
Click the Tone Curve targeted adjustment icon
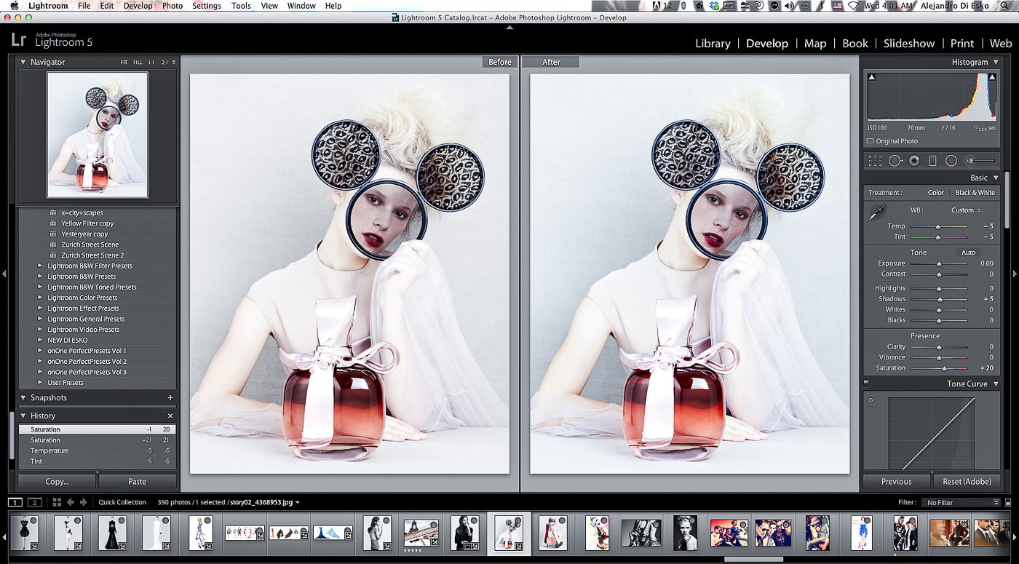click(x=871, y=400)
